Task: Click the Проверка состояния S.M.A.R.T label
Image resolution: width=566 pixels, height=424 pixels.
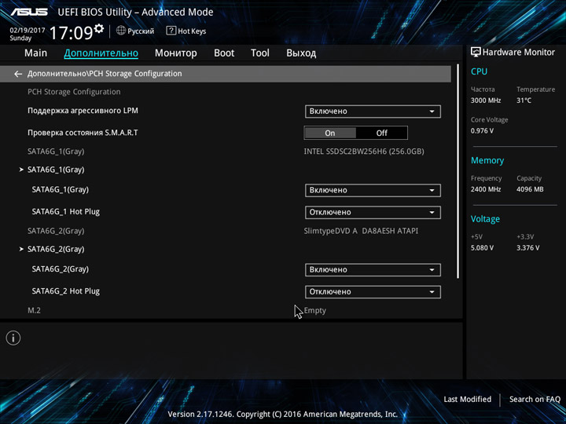Action: [83, 133]
